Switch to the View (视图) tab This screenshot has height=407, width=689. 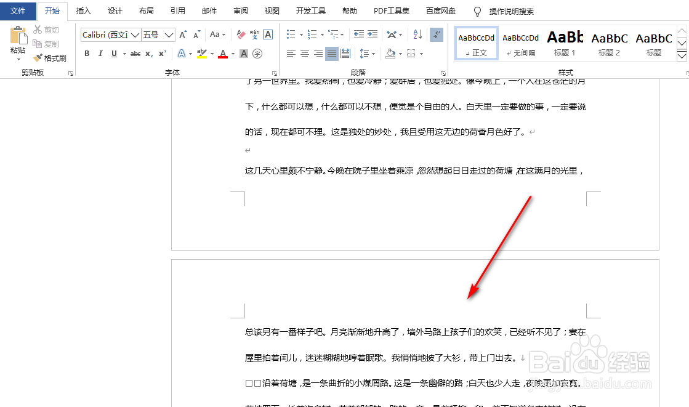pos(272,11)
